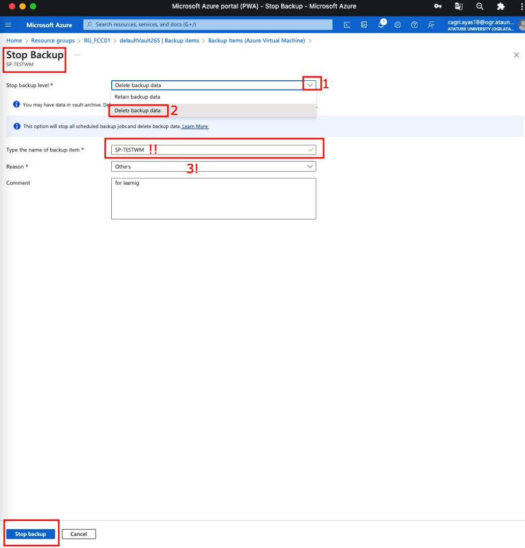Open portal Settings gear
This screenshot has width=525, height=548.
[x=398, y=25]
